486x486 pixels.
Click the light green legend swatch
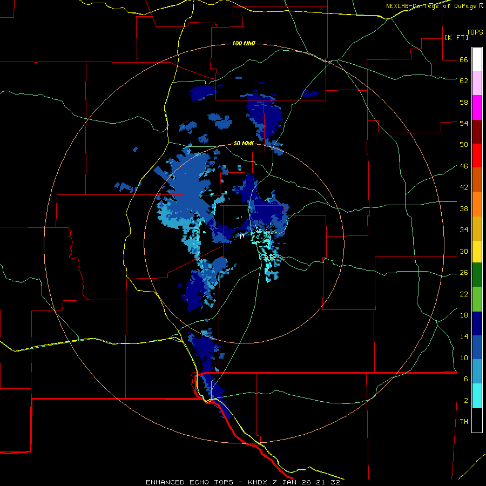pyautogui.click(x=477, y=299)
